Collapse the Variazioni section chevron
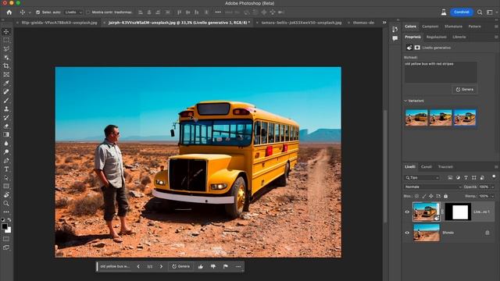 405,101
